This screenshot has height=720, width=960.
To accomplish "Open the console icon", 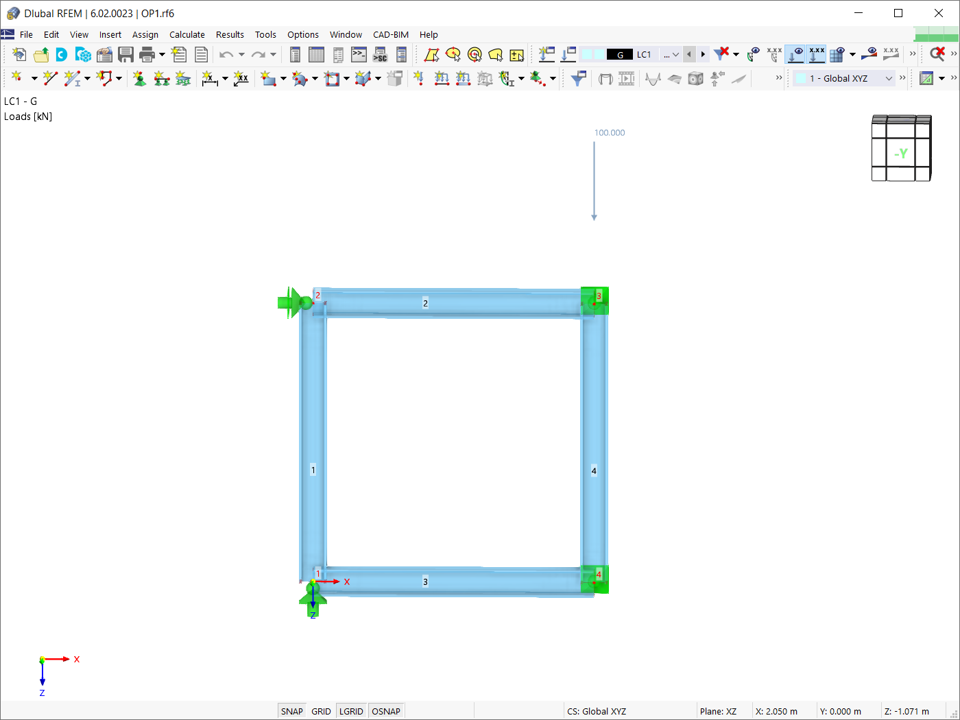I will pos(359,55).
